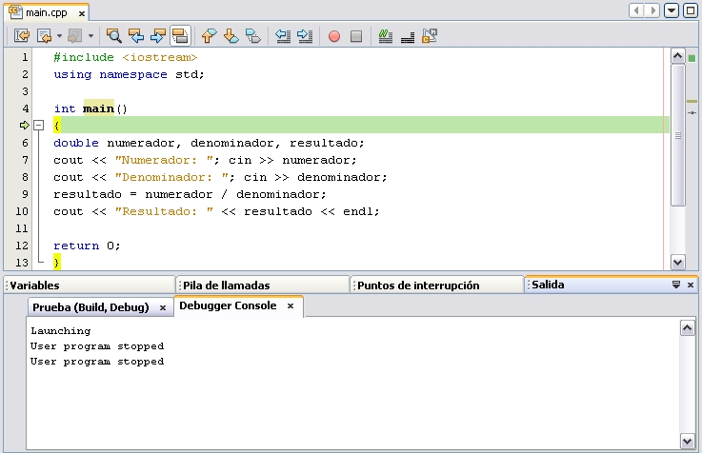Screen dimensions: 702x453
Task: Collapse the main function code fold
Action: (x=38, y=125)
